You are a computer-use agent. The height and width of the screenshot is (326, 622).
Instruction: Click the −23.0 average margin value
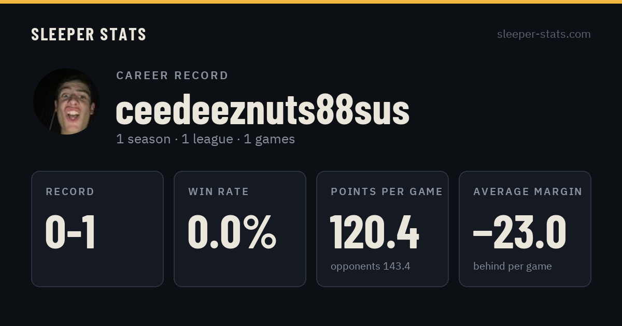click(520, 232)
